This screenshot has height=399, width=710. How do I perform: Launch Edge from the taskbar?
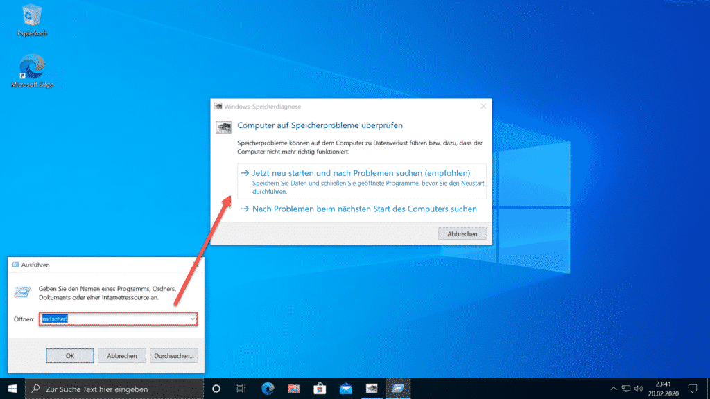268,389
